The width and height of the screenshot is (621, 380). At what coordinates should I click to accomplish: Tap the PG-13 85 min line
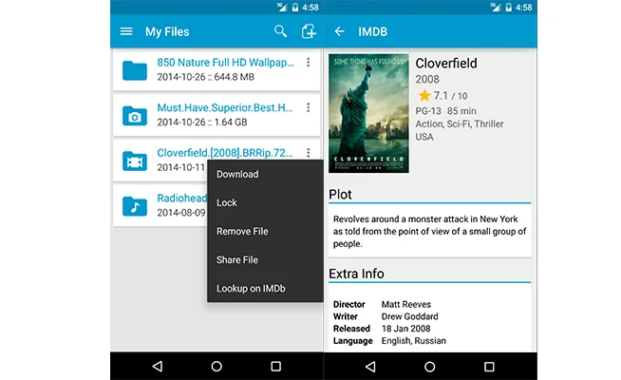(x=445, y=111)
